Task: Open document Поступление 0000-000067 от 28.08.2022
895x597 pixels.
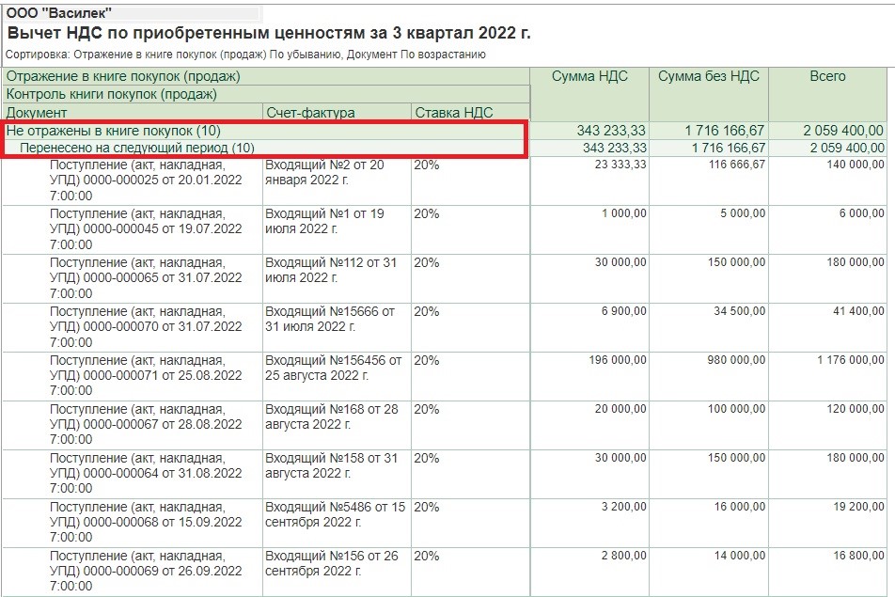Action: (146, 425)
